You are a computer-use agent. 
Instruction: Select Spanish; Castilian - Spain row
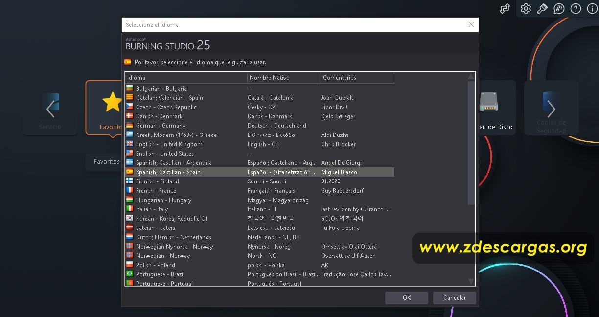point(260,172)
